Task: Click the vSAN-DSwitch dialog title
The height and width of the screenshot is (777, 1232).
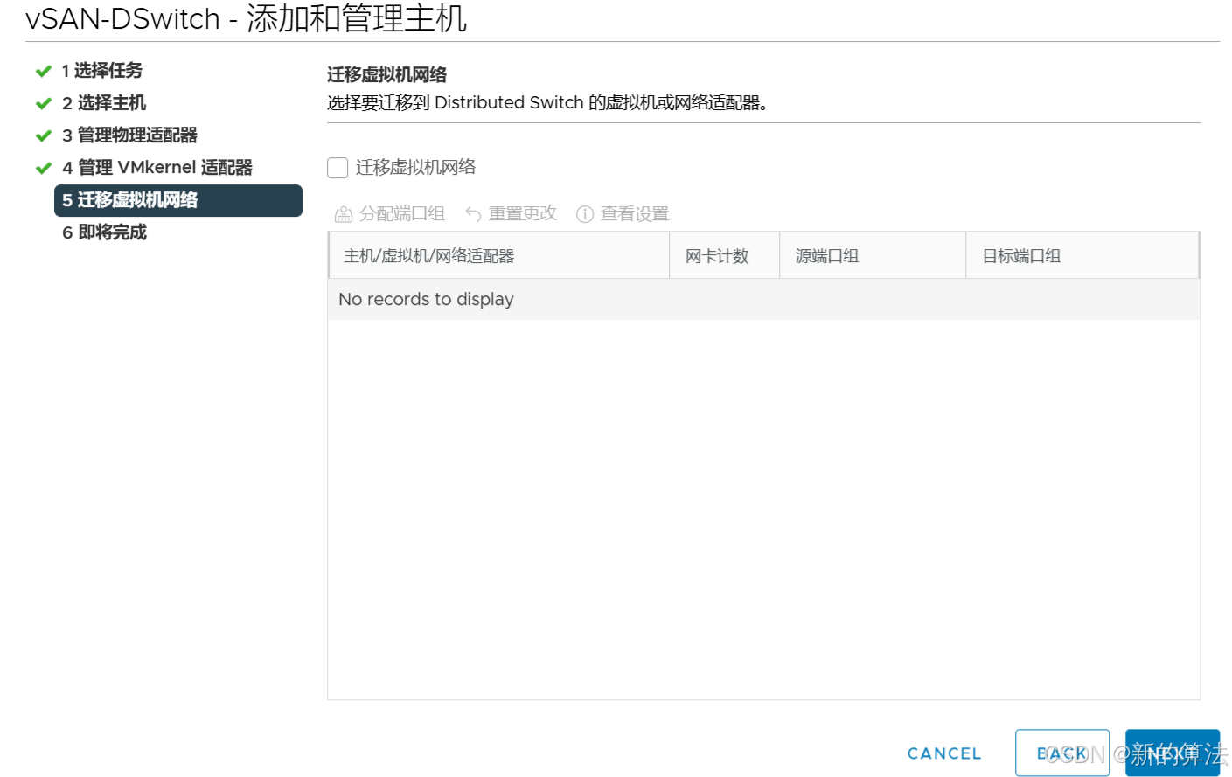Action: click(x=247, y=18)
